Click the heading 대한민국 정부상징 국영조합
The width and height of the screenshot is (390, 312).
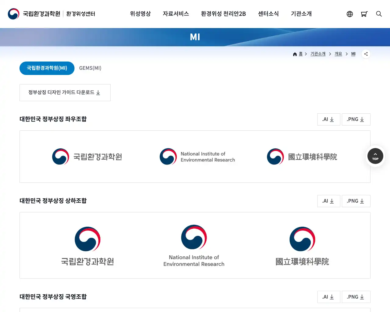pos(53,297)
